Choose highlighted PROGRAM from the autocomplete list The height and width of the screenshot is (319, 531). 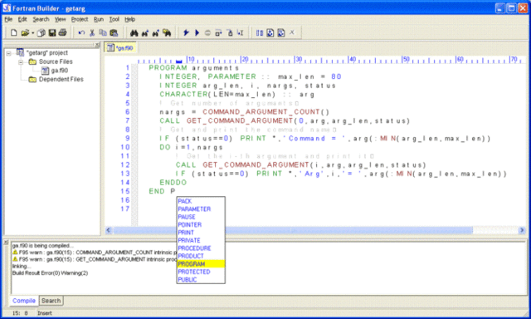point(201,263)
